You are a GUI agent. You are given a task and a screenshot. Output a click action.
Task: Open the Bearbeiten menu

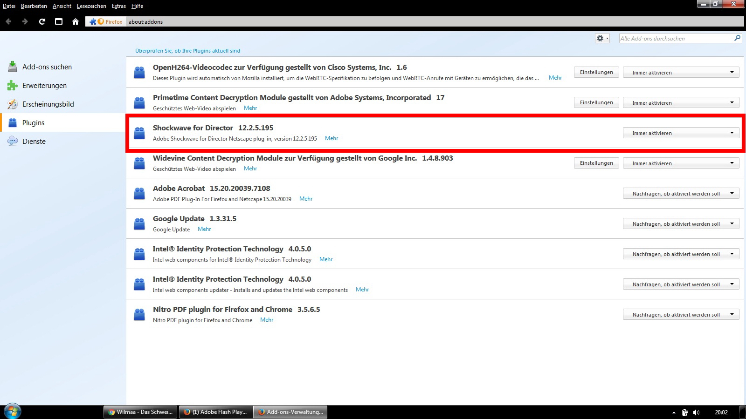[34, 6]
